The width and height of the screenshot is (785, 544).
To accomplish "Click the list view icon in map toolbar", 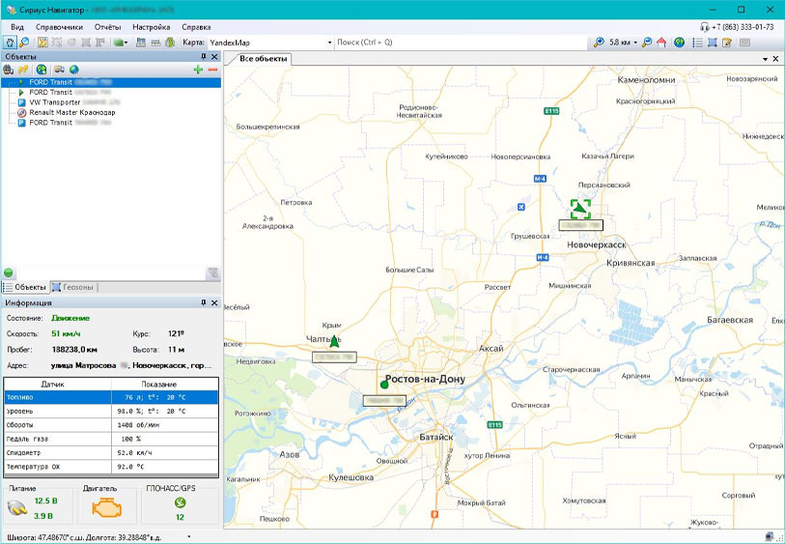I will pos(697,43).
